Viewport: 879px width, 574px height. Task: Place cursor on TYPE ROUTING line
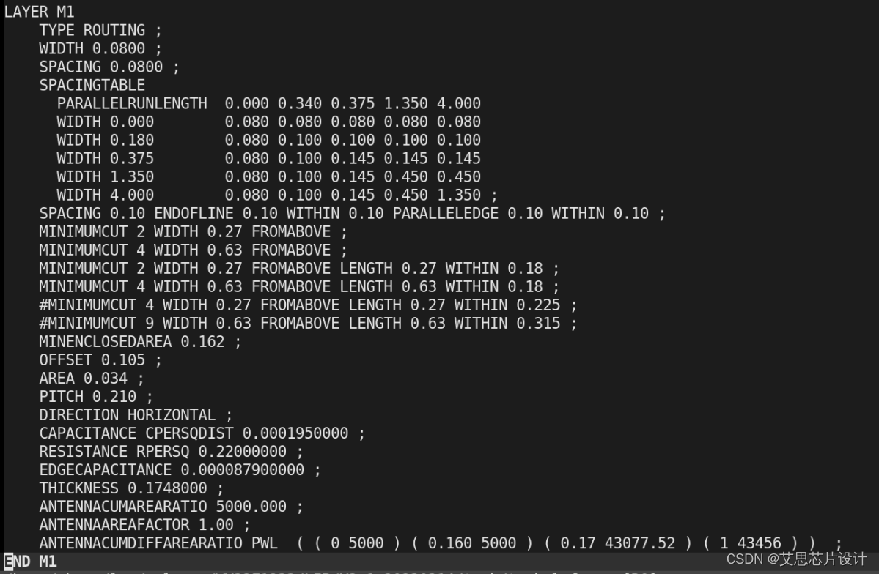pos(100,30)
